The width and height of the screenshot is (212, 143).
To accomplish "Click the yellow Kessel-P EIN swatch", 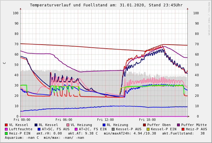I will pos(149,129).
